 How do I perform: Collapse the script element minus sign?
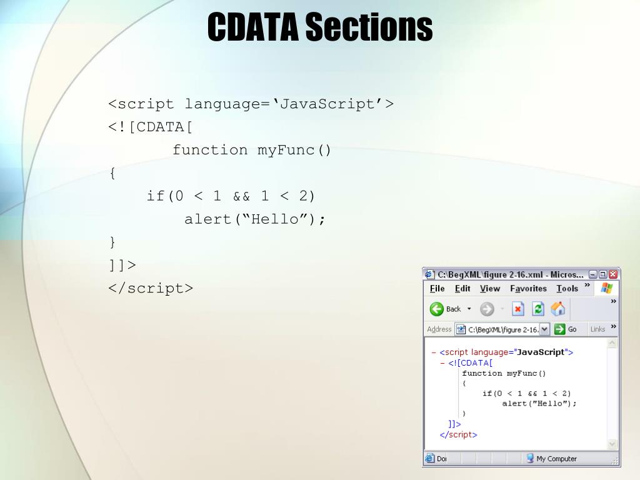coord(434,352)
